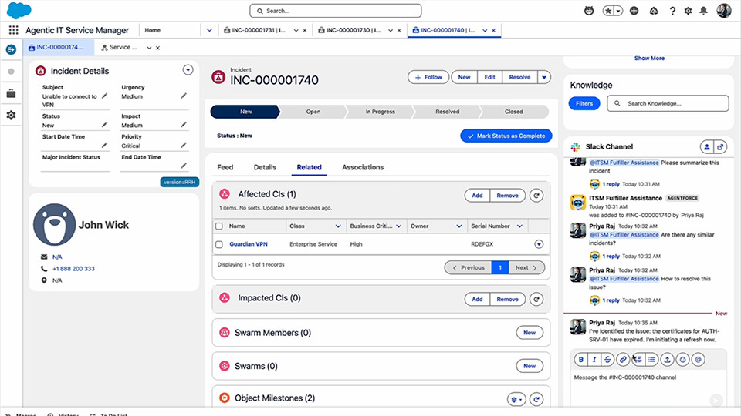
Task: Click New in Swarm Members section
Action: 530,333
